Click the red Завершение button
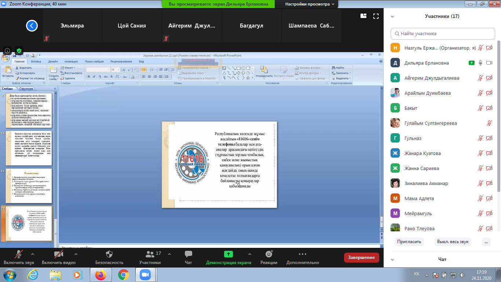The height and width of the screenshot is (282, 501). pyautogui.click(x=361, y=257)
